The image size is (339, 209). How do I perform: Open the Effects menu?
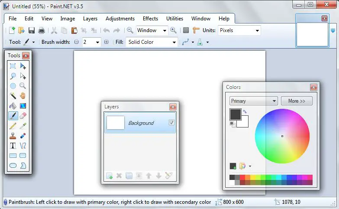pyautogui.click(x=150, y=19)
